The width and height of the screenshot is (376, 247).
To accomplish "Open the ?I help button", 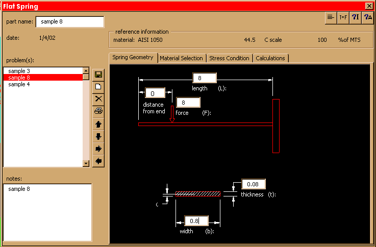I will pos(356,17).
